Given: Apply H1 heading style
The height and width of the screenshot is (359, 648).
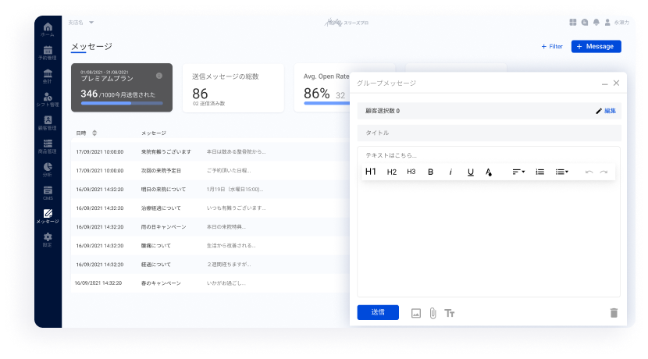Looking at the screenshot, I should tap(371, 172).
